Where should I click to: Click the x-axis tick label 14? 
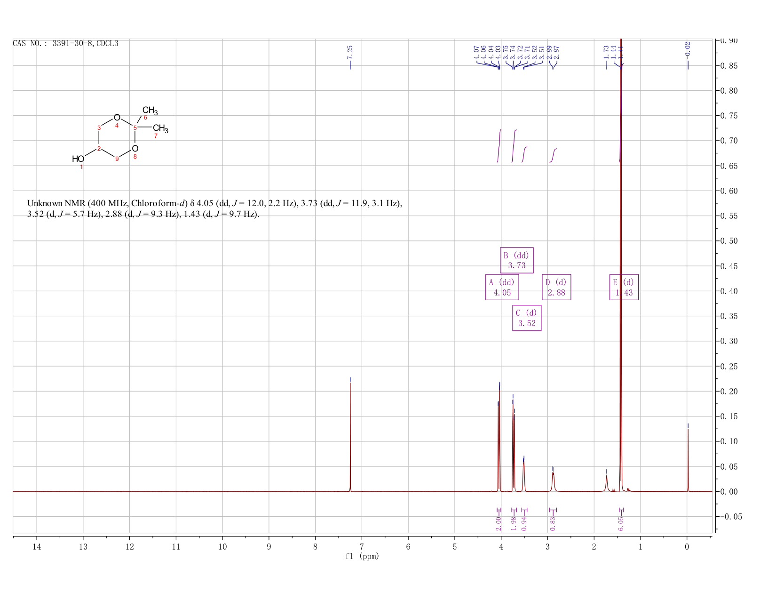pyautogui.click(x=37, y=546)
